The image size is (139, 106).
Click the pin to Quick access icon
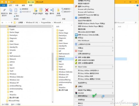[4, 10]
